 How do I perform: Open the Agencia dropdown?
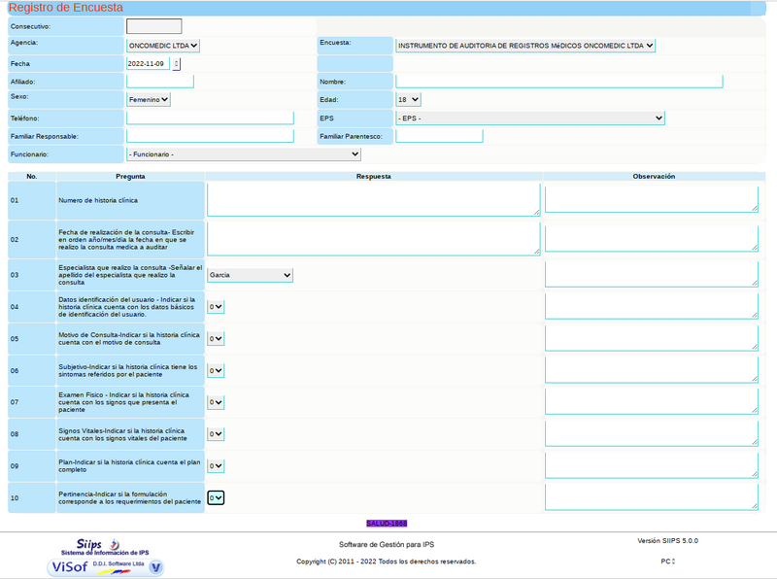[x=163, y=45]
